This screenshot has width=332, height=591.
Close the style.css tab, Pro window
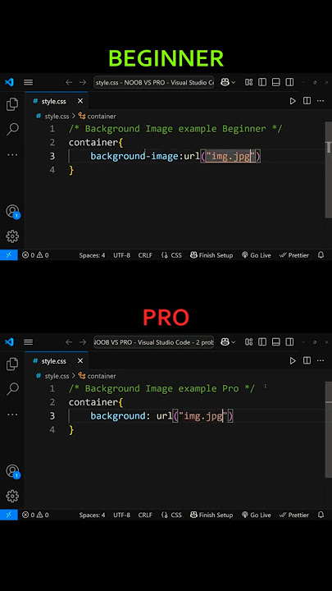(80, 360)
